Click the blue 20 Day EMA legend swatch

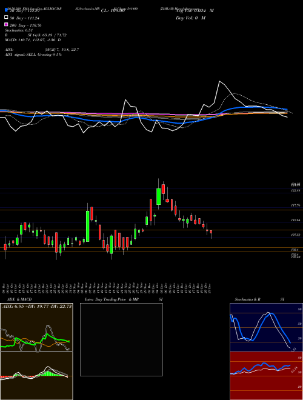point(7,10)
